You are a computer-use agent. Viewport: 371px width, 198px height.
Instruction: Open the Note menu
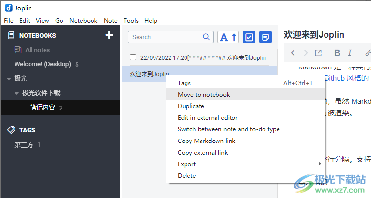coord(110,21)
